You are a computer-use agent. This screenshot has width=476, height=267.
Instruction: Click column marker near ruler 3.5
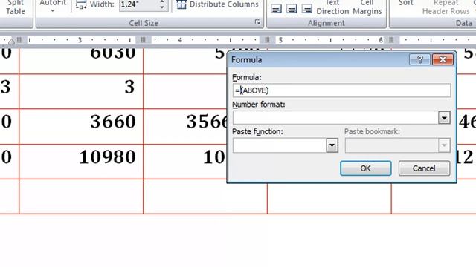tap(143, 40)
